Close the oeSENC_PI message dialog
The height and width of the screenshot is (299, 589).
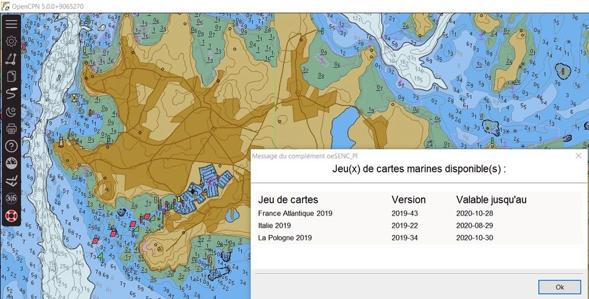tap(579, 156)
